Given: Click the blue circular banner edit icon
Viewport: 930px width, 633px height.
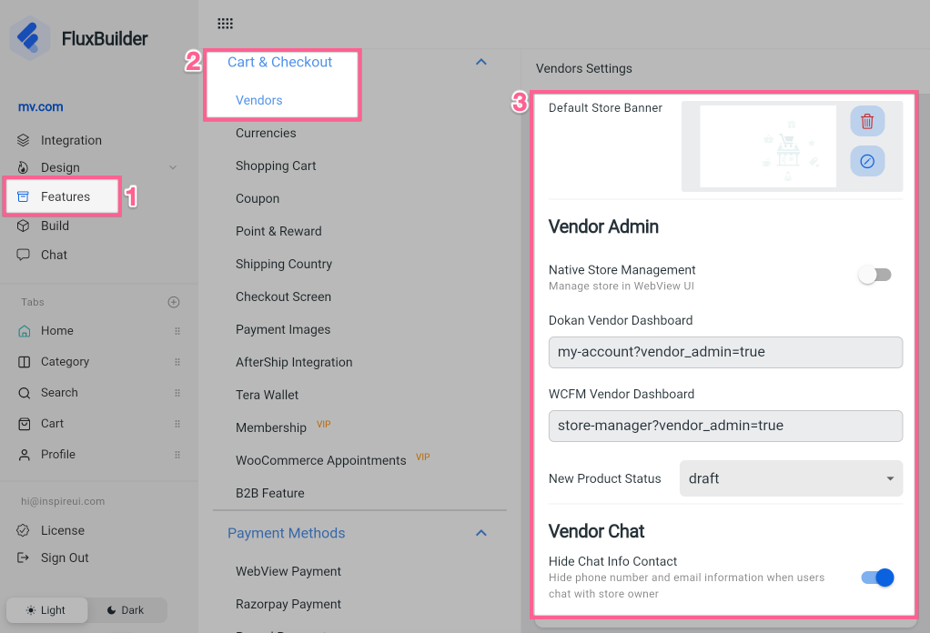Looking at the screenshot, I should point(867,161).
